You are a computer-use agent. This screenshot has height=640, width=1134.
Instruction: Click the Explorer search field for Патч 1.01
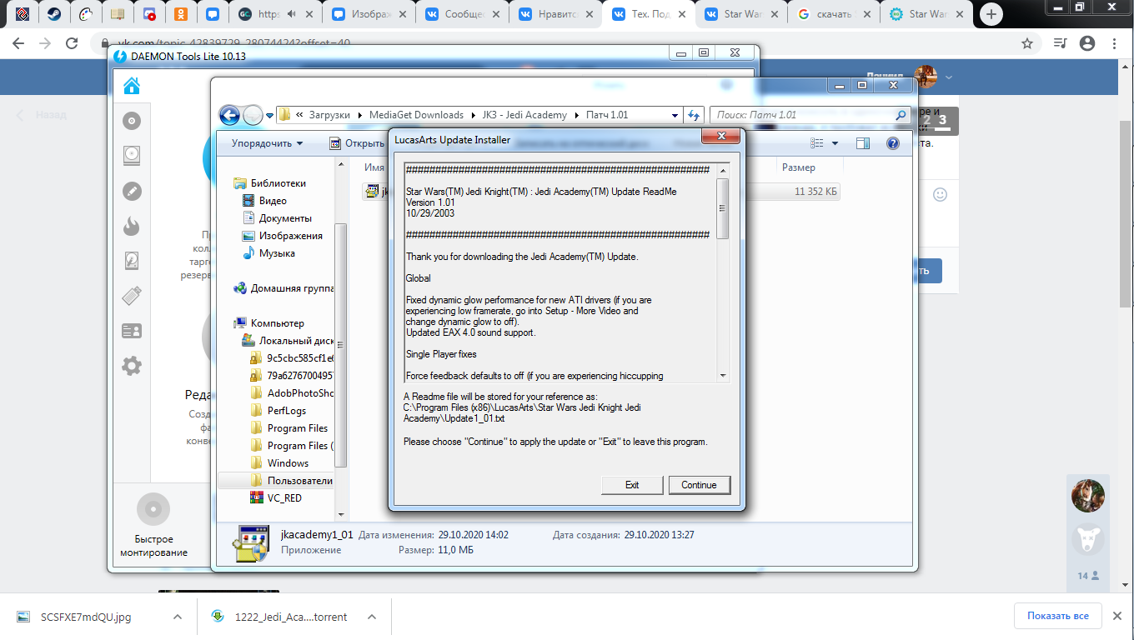pyautogui.click(x=809, y=115)
